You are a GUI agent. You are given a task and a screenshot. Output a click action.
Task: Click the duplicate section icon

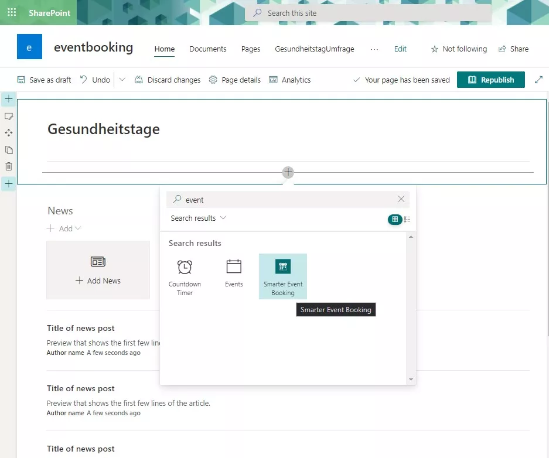pos(9,150)
